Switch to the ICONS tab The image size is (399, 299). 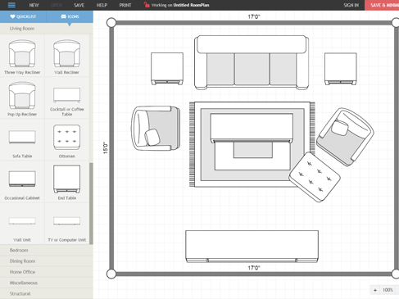[x=70, y=16]
